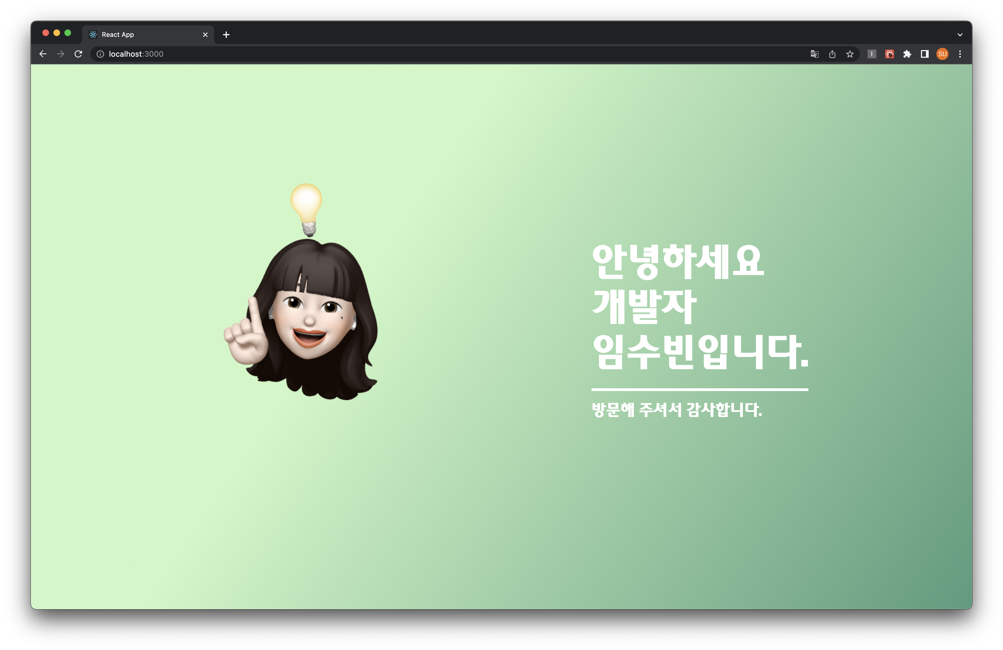
Task: Close the React App tab
Action: [x=205, y=35]
